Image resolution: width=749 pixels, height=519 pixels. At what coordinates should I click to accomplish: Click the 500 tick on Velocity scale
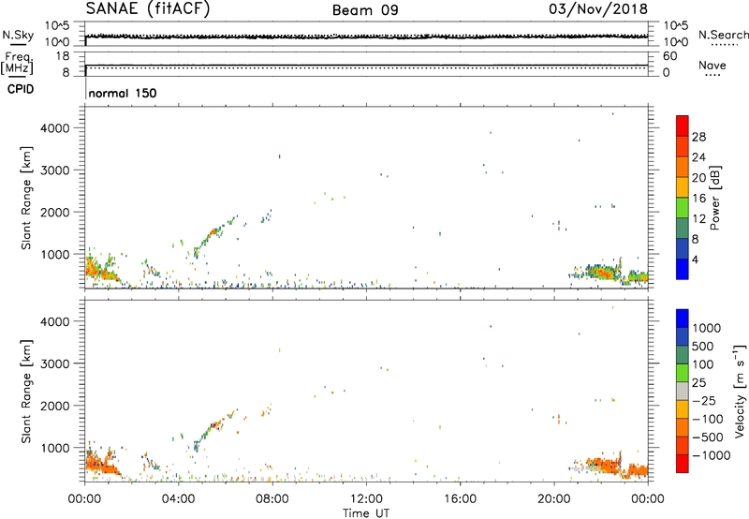703,346
